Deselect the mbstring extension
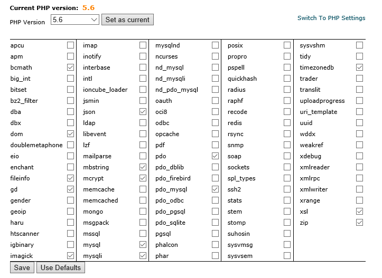This screenshot has width=382, height=278. 143,167
